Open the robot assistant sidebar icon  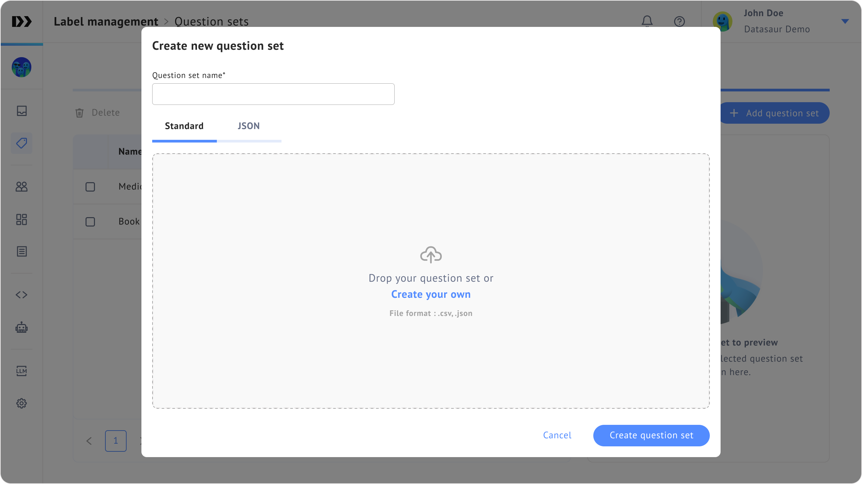[22, 327]
